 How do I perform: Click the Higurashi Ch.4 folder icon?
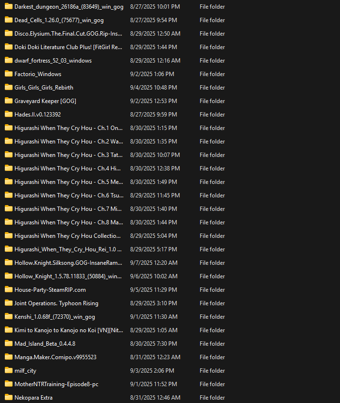point(9,168)
